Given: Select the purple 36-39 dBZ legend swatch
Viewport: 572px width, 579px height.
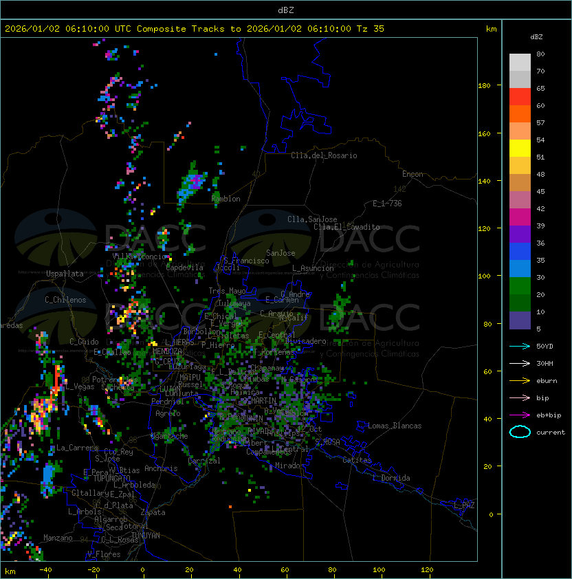Looking at the screenshot, I should (520, 234).
